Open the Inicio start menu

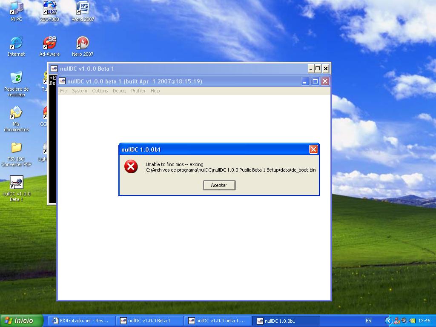21,321
